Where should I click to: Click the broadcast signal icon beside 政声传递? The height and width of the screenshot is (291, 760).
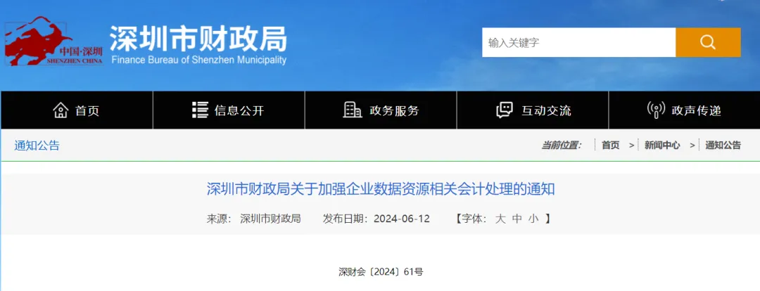(655, 110)
